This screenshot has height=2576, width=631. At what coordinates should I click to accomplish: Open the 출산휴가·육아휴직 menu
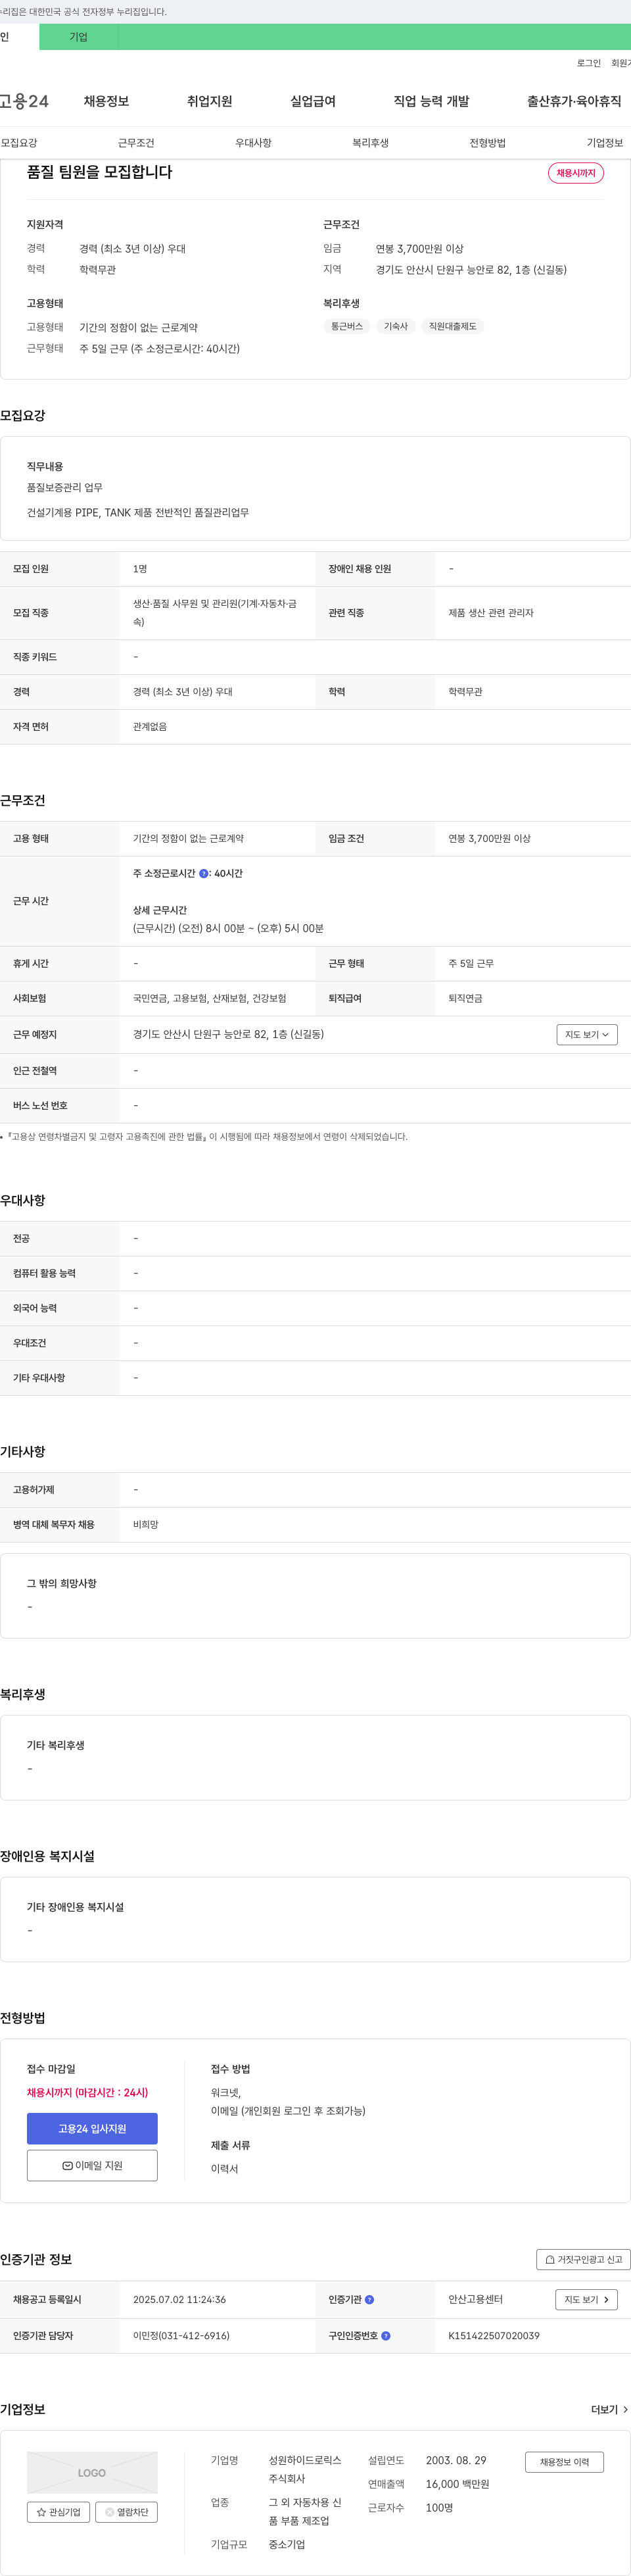pos(574,101)
